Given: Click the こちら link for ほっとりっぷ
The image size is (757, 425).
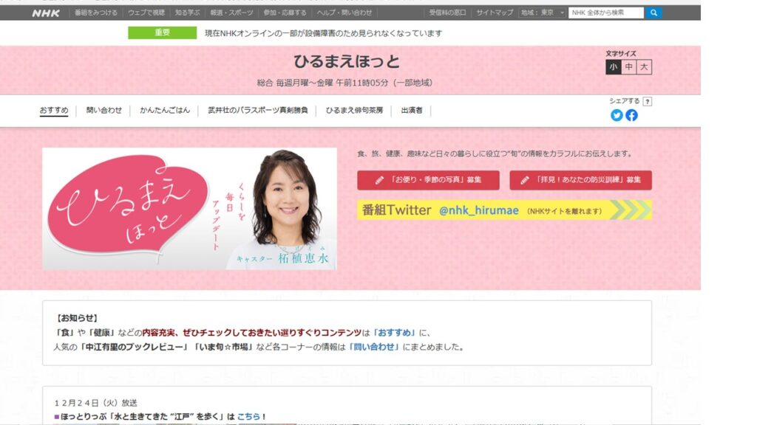Looking at the screenshot, I should (x=248, y=417).
